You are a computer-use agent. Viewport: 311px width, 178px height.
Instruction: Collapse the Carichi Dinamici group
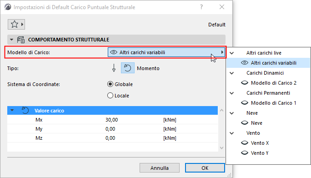(232, 73)
